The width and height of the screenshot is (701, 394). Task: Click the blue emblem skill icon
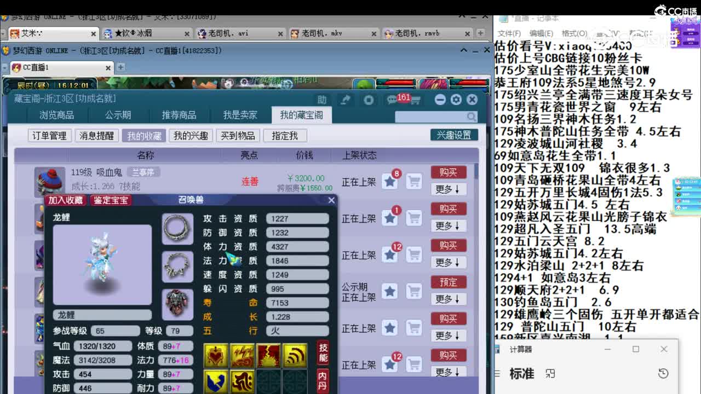tap(216, 382)
